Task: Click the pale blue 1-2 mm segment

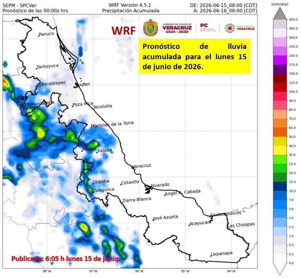Action: pos(280,231)
